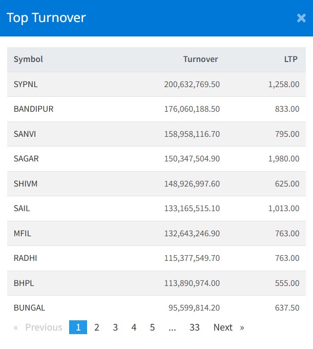The image size is (313, 349).
Task: Select current page 1 button
Action: [78, 327]
